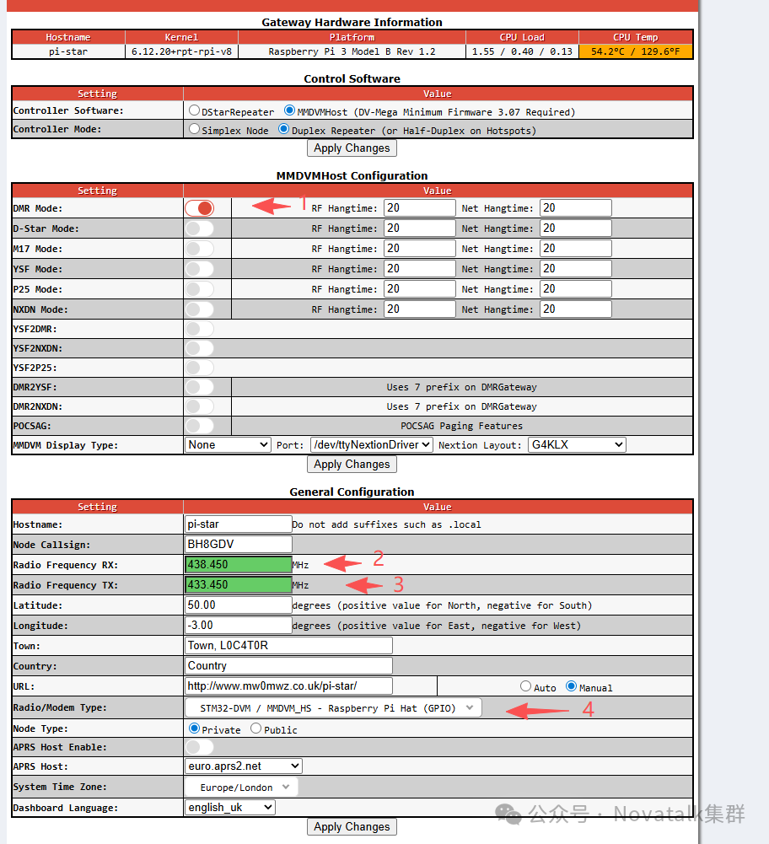
Task: Edit M17 RF Hangtime field
Action: [x=420, y=248]
